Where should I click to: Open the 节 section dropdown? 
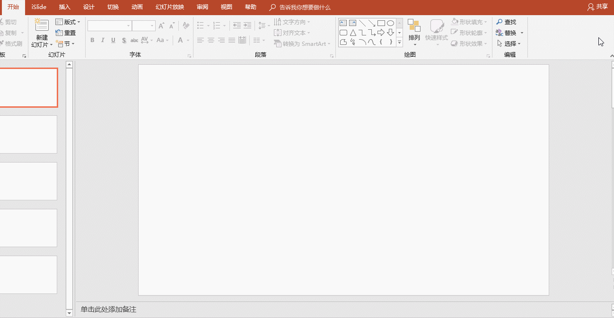coord(65,44)
